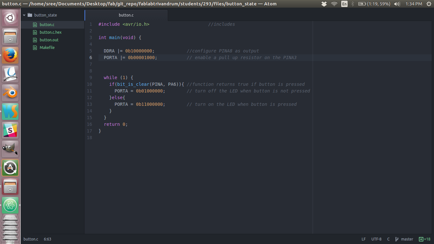Open go-to-line via 6:63 cursor position
Screen dimensions: 434x244
(47, 239)
